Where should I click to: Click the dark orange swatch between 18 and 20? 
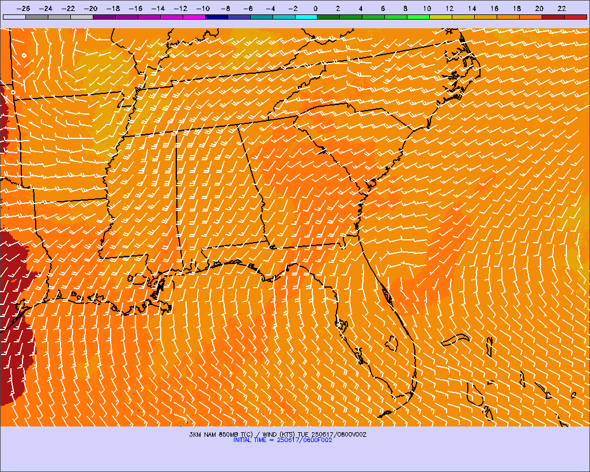tap(531, 17)
